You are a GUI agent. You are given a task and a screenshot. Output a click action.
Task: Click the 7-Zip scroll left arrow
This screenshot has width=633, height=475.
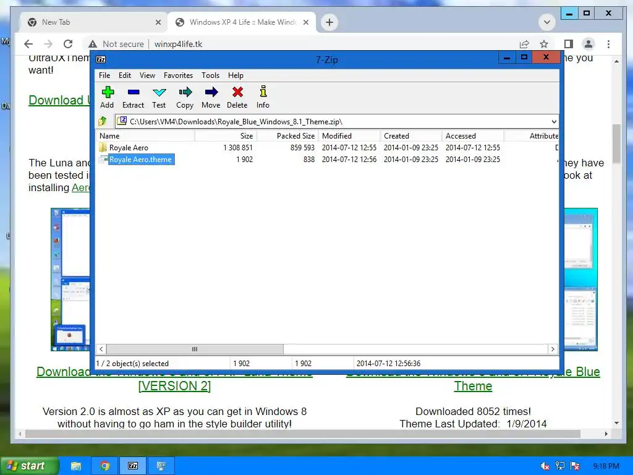coord(101,349)
